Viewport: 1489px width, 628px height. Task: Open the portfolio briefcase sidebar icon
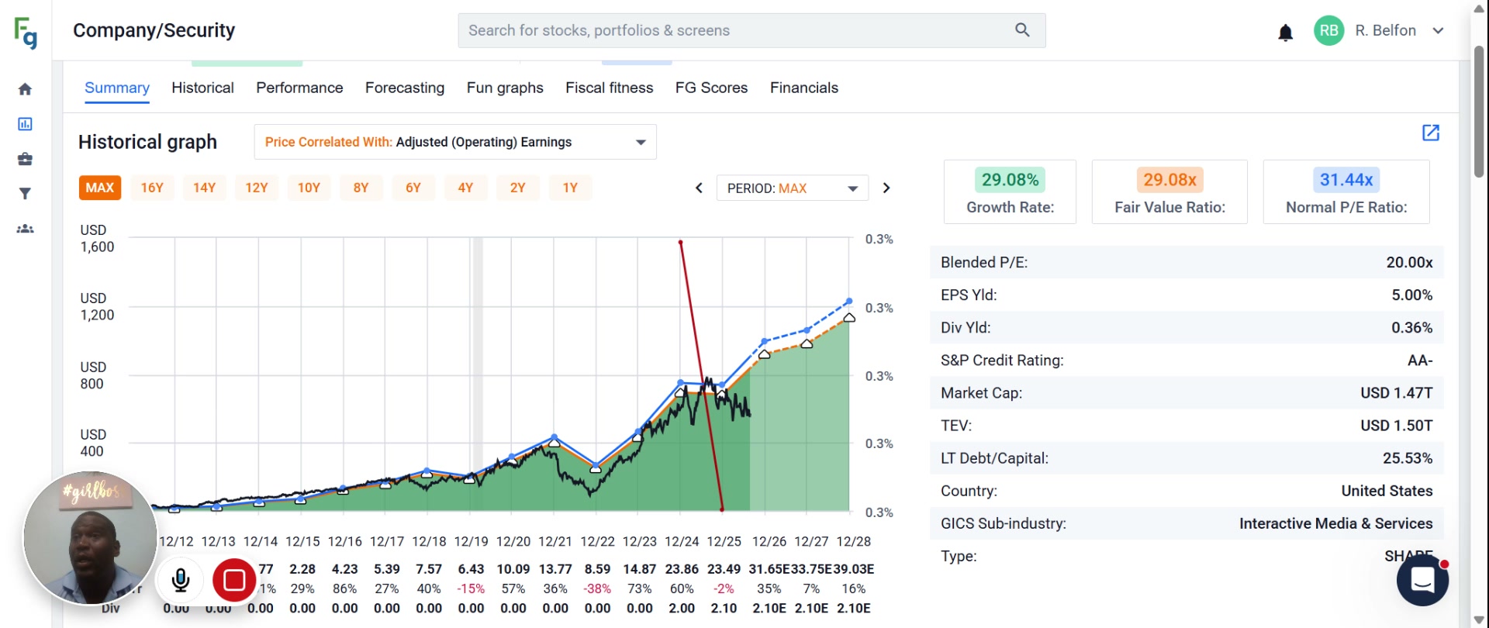[25, 159]
